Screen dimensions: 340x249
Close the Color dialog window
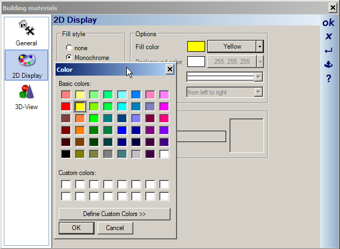pos(169,70)
